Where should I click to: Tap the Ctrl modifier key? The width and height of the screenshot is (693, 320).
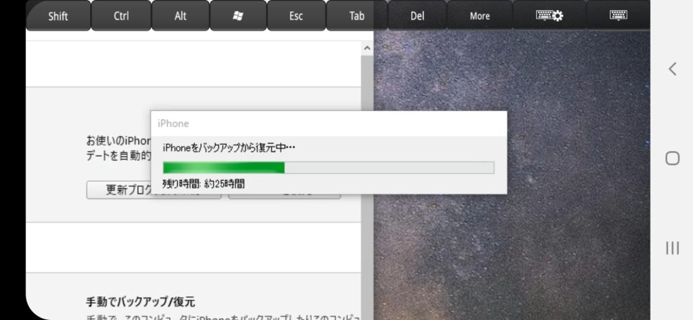[x=121, y=16]
